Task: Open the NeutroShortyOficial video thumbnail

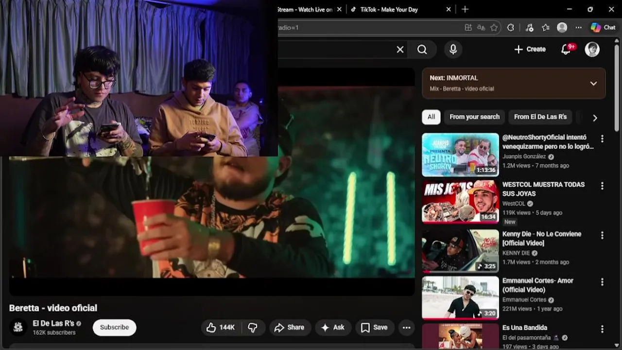Action: (x=460, y=155)
